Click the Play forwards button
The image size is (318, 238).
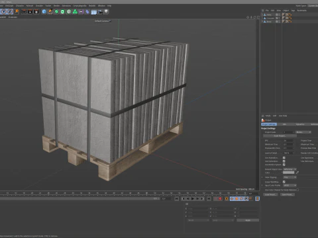tap(193, 199)
